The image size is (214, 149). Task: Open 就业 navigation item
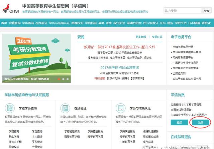coord(170,23)
